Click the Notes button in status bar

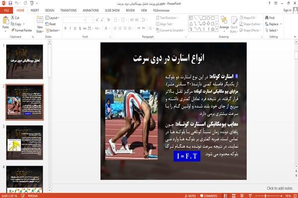click(190, 196)
